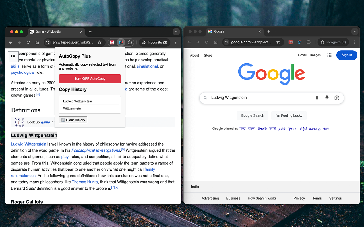
Task: Open the "play" link in the Wittgenstein paragraph
Action: 65,157
